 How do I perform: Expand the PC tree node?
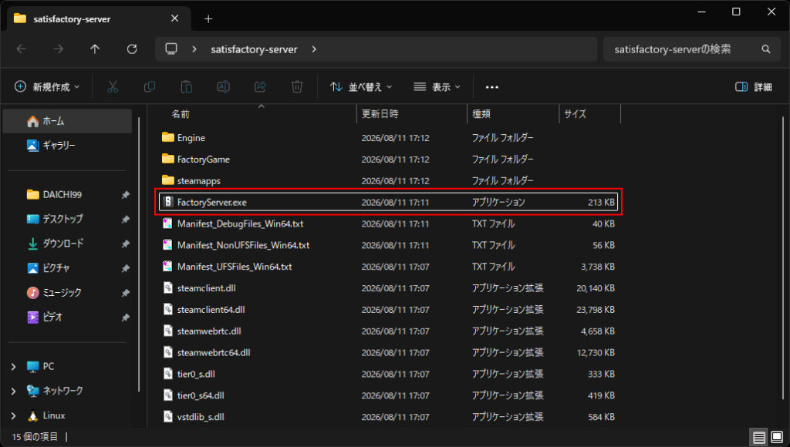14,366
